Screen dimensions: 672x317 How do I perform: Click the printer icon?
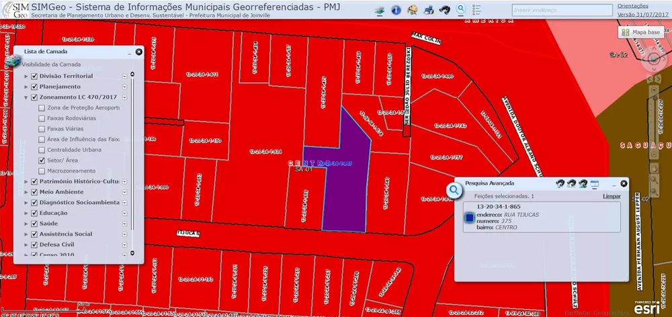click(x=429, y=10)
